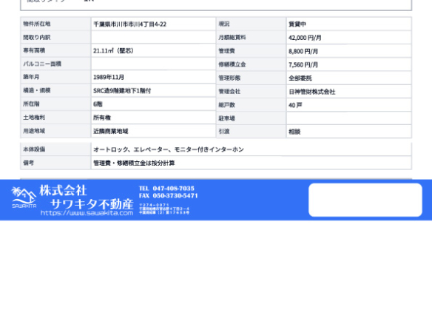Click the サワキタ不動産 company title
432x324 pixels.
[x=92, y=204]
